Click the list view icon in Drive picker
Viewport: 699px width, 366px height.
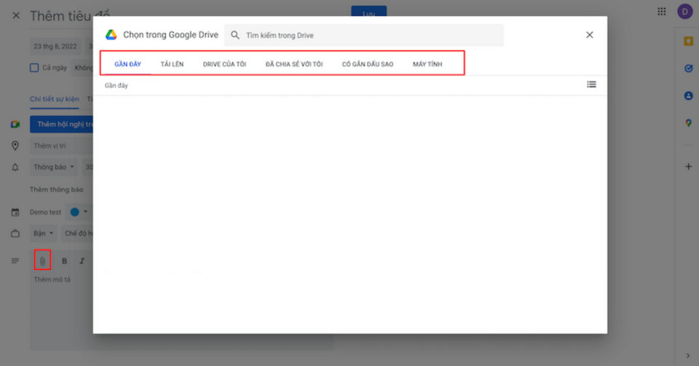pyautogui.click(x=591, y=84)
